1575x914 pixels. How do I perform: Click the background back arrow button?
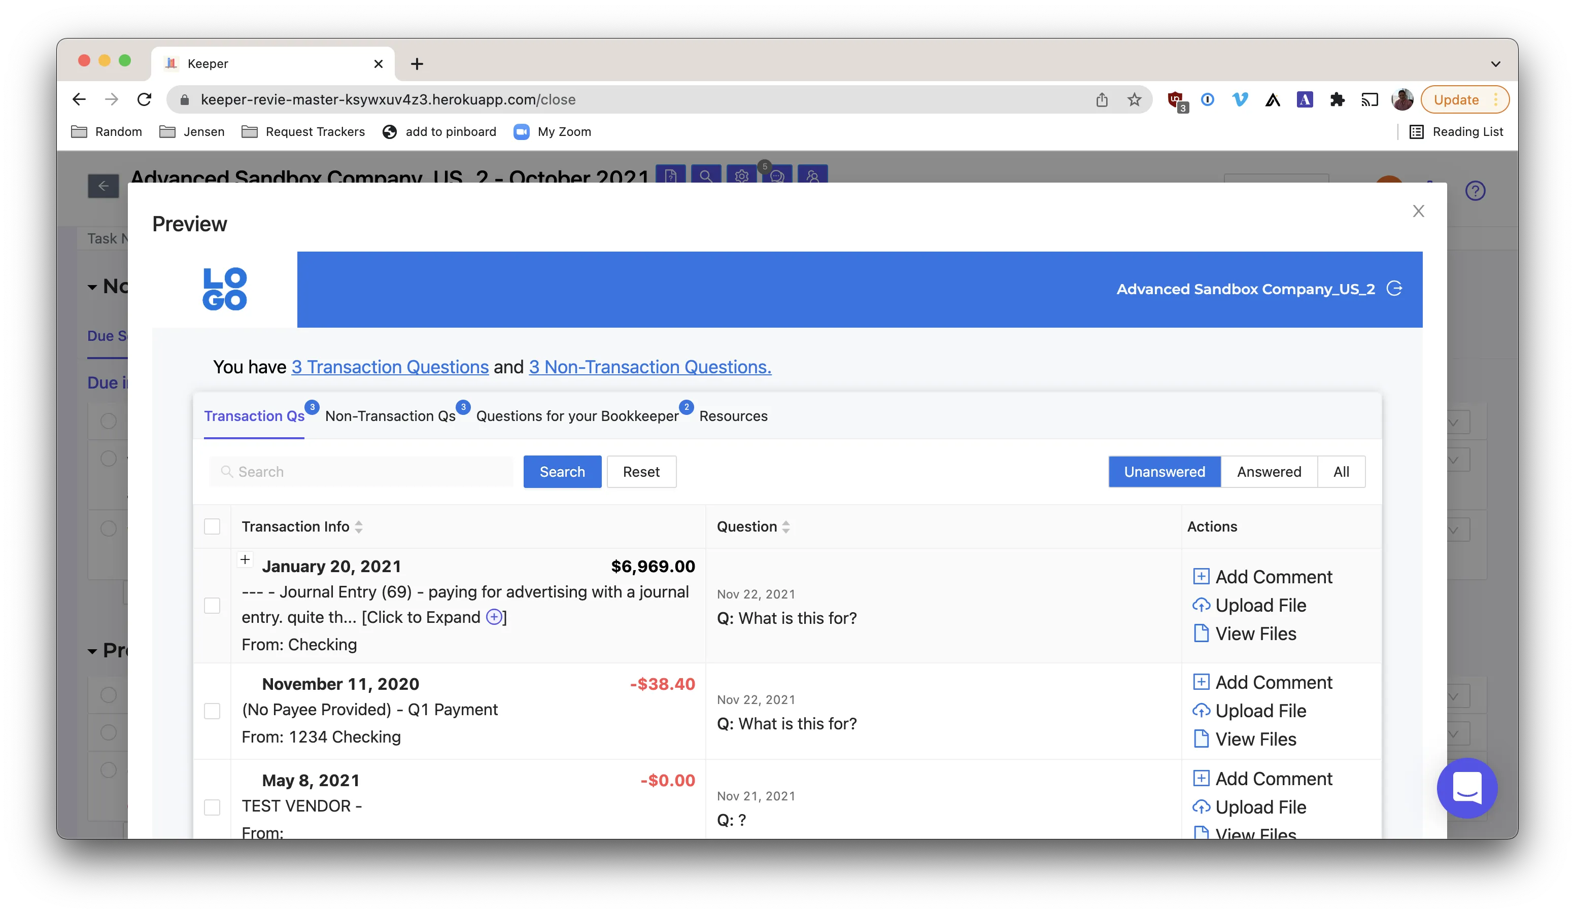[x=103, y=186]
